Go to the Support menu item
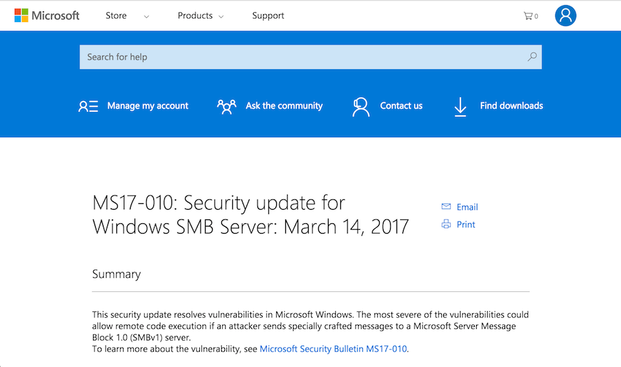621x367 pixels. tap(268, 16)
